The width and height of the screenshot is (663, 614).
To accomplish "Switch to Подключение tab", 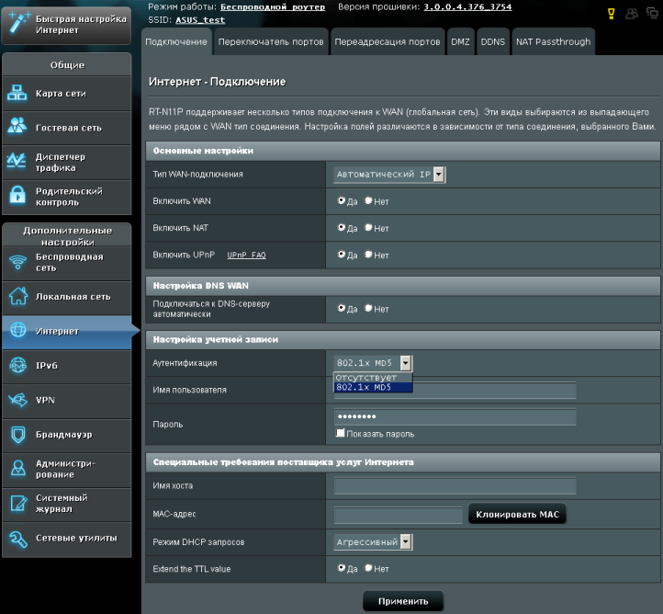I will tap(176, 42).
